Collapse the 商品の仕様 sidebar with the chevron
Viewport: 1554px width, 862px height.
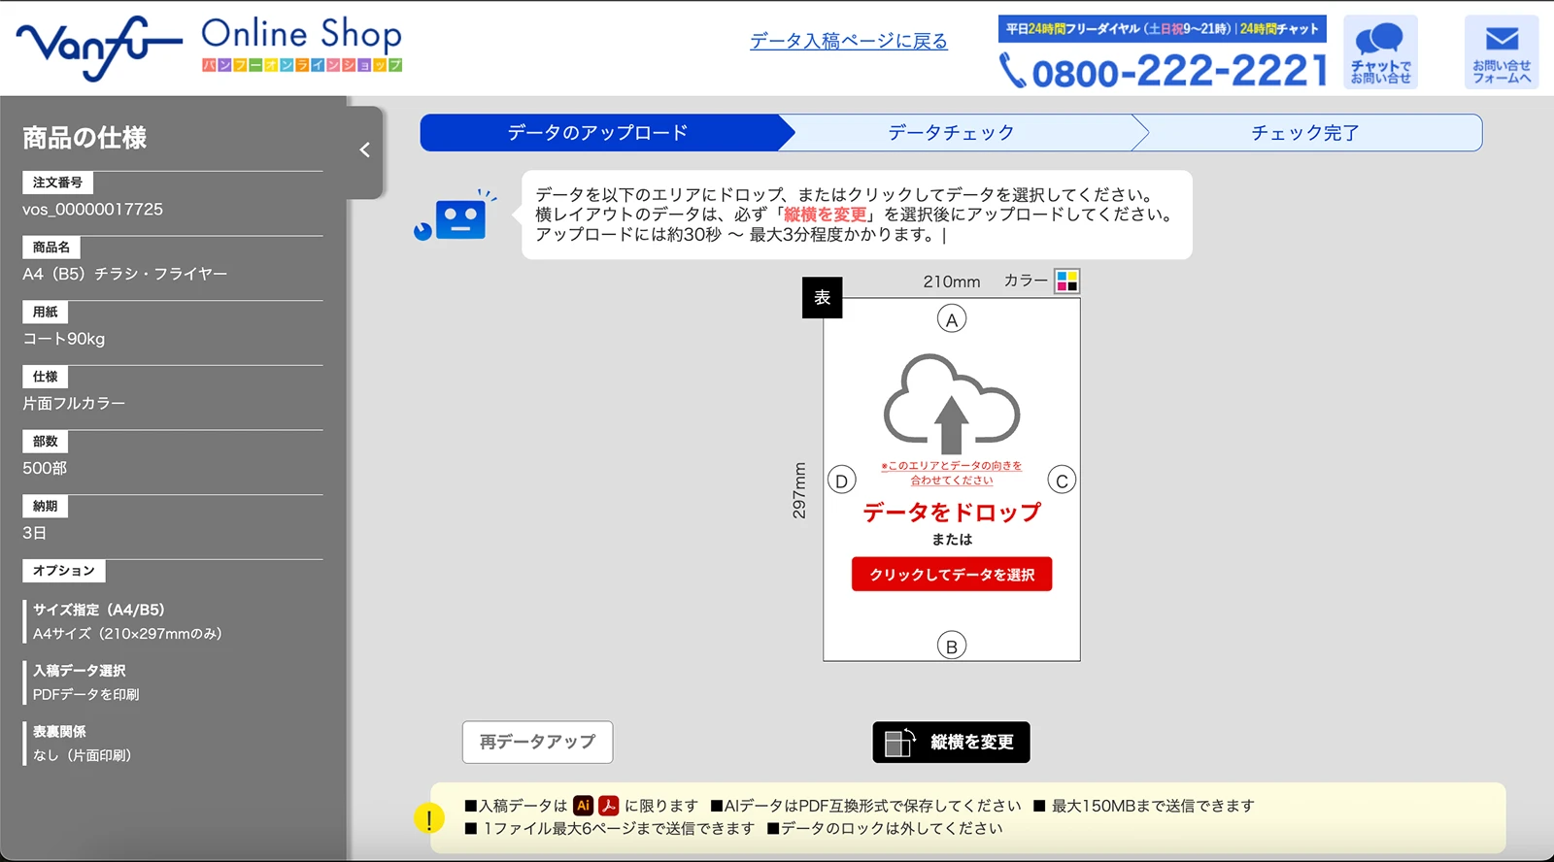365,149
